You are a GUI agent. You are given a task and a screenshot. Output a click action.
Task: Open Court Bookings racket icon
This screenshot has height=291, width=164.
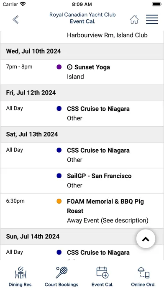pos(61,273)
